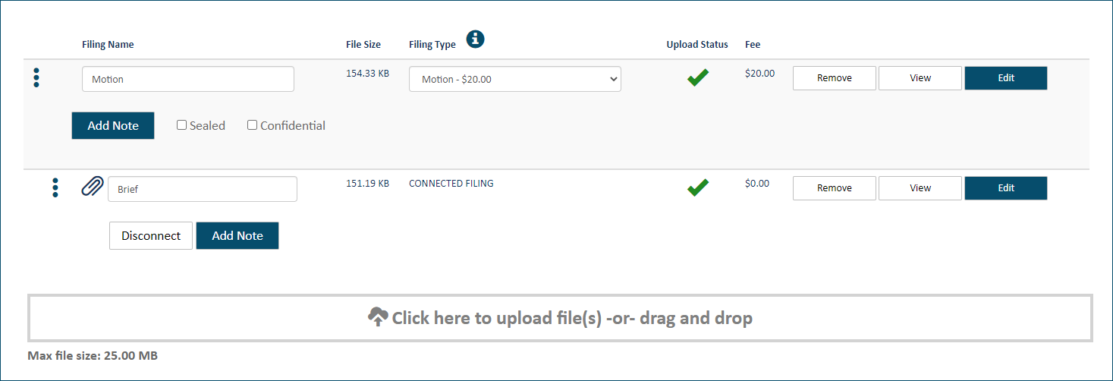Check the Sealed checkbox
The width and height of the screenshot is (1113, 381).
pyautogui.click(x=182, y=125)
